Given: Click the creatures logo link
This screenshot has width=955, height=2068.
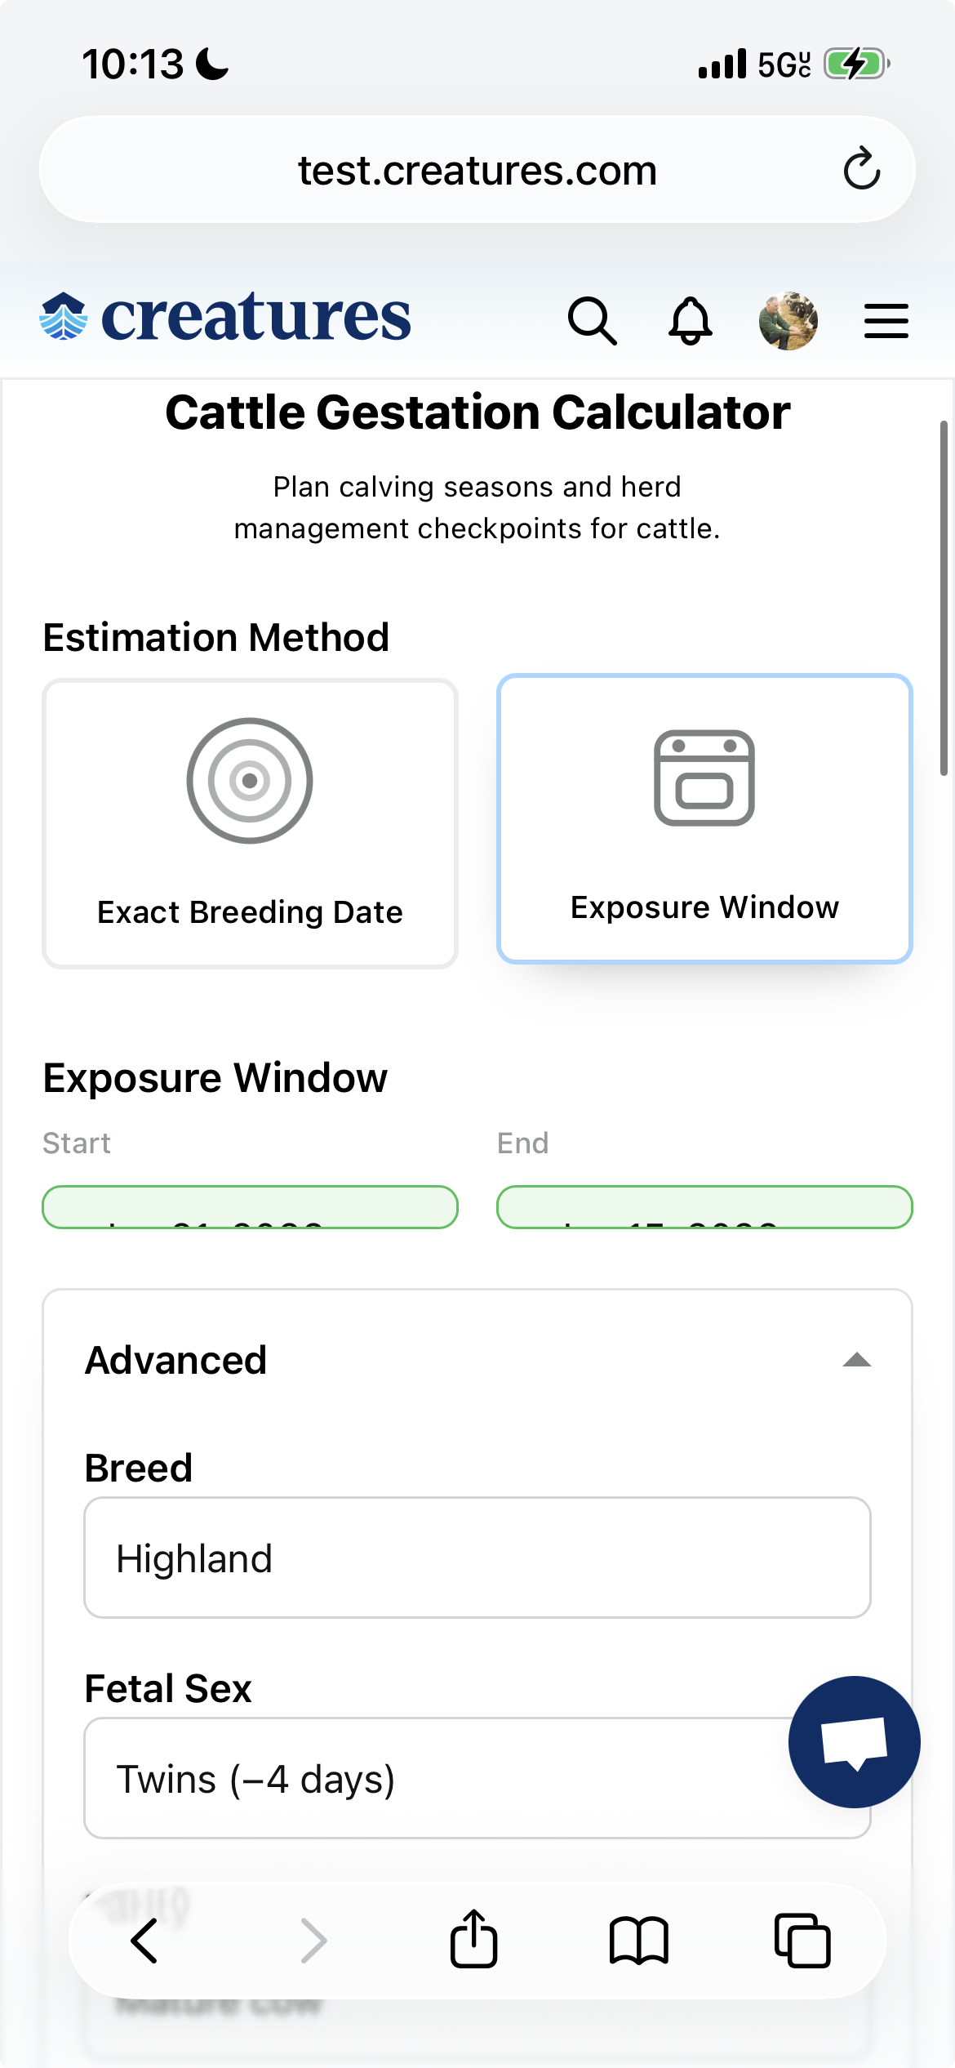Looking at the screenshot, I should click(225, 318).
